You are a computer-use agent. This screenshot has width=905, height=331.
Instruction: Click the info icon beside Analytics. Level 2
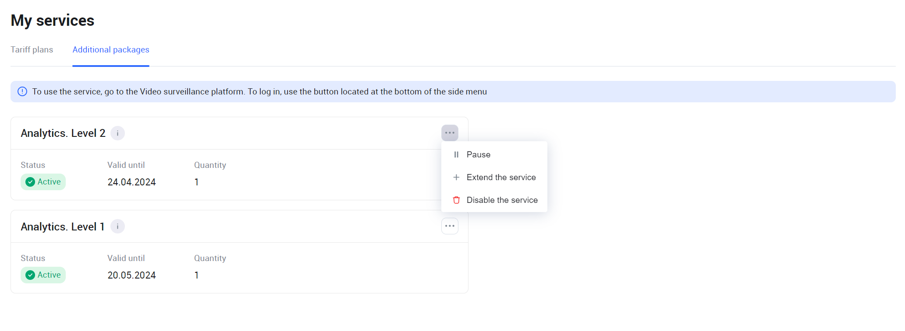[x=117, y=133]
